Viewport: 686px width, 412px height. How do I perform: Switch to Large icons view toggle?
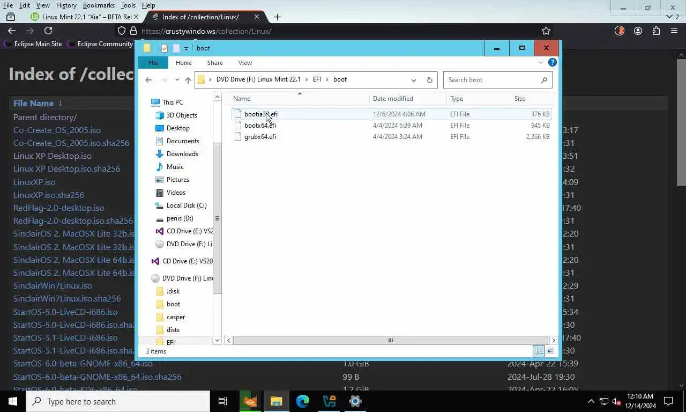point(550,351)
